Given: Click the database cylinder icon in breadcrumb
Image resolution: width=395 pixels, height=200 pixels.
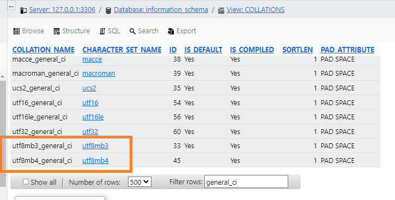Looking at the screenshot, I should point(108,10).
